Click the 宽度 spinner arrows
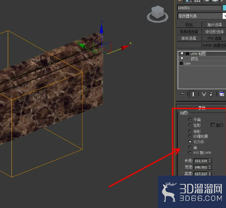Screen dimensions: 226x208 click(210, 167)
